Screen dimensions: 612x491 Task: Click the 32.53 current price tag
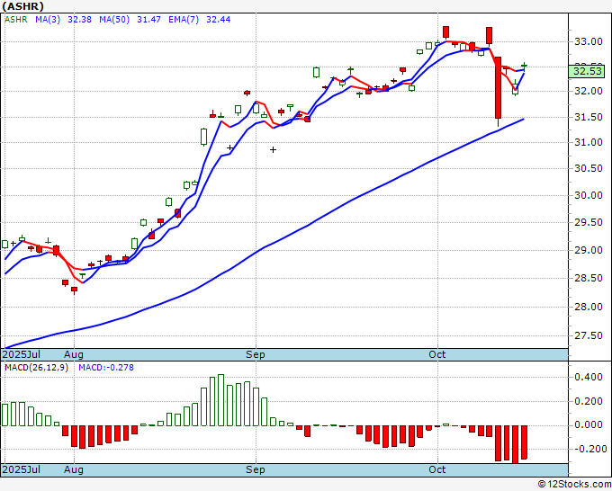[x=588, y=71]
